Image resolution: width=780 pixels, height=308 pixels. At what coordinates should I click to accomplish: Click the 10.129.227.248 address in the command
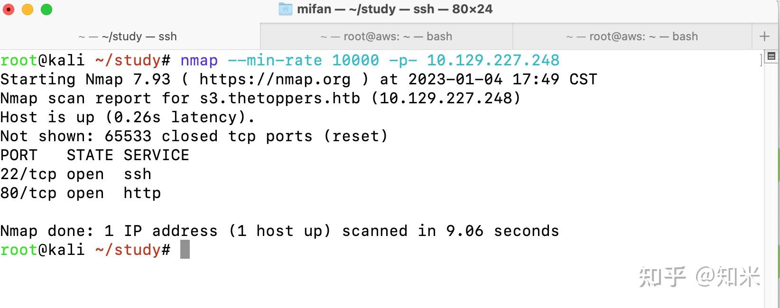493,60
